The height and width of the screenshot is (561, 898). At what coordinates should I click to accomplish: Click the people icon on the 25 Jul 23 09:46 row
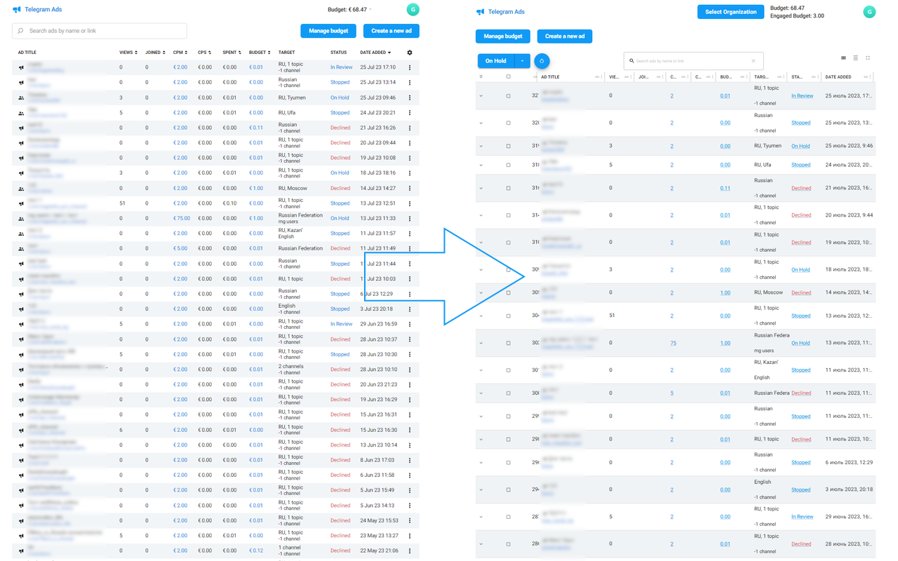pos(21,98)
